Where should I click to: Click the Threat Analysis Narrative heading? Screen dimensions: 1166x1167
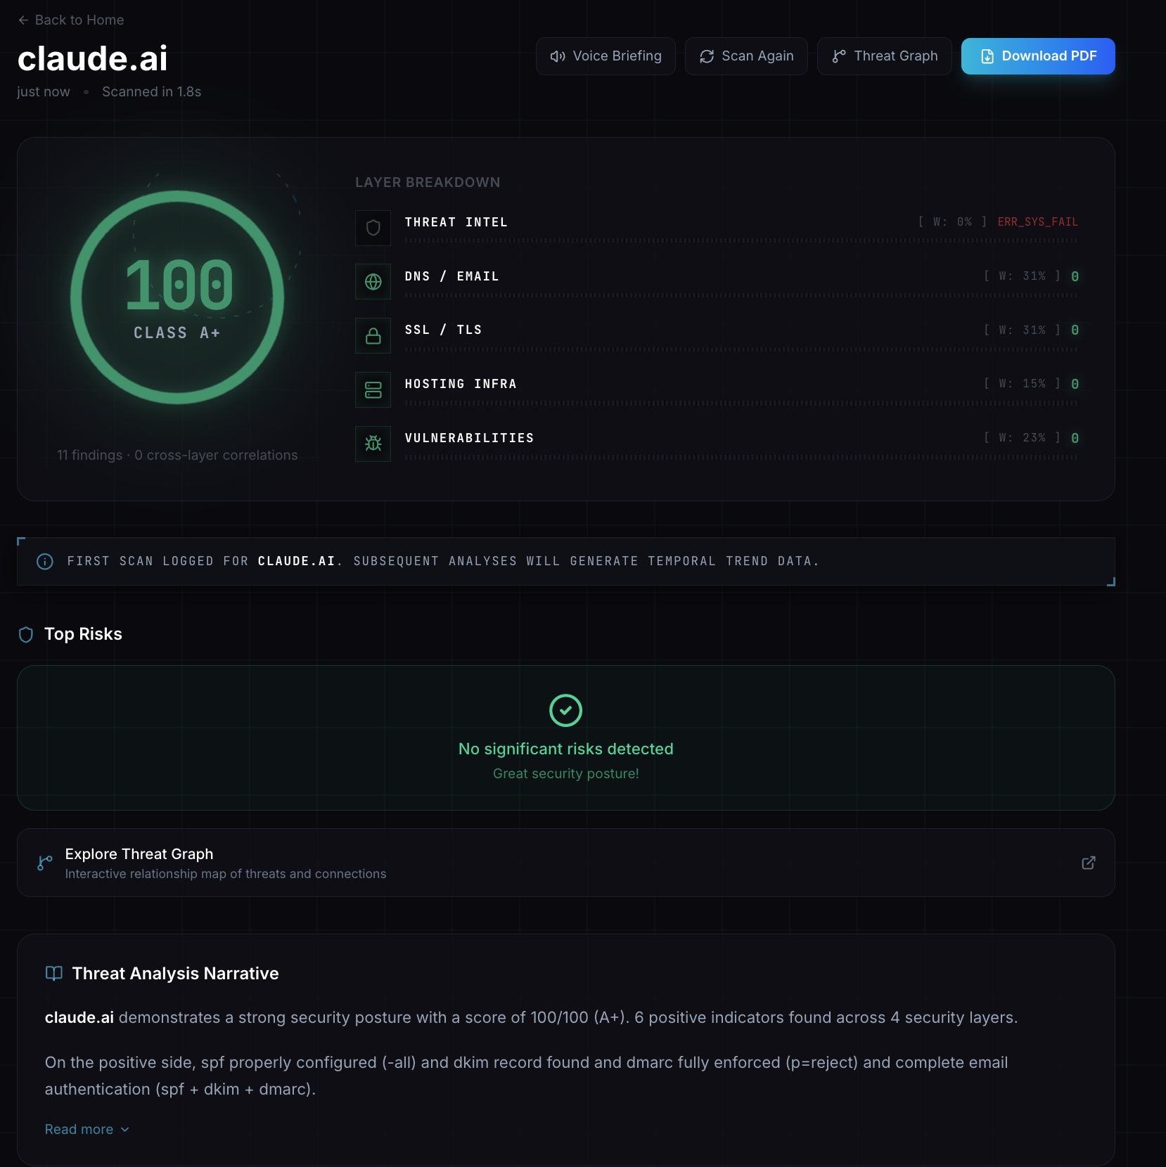175,973
